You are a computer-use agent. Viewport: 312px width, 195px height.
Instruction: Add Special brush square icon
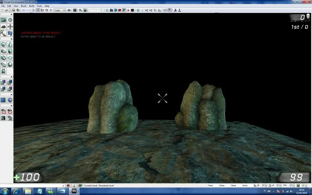[3, 100]
